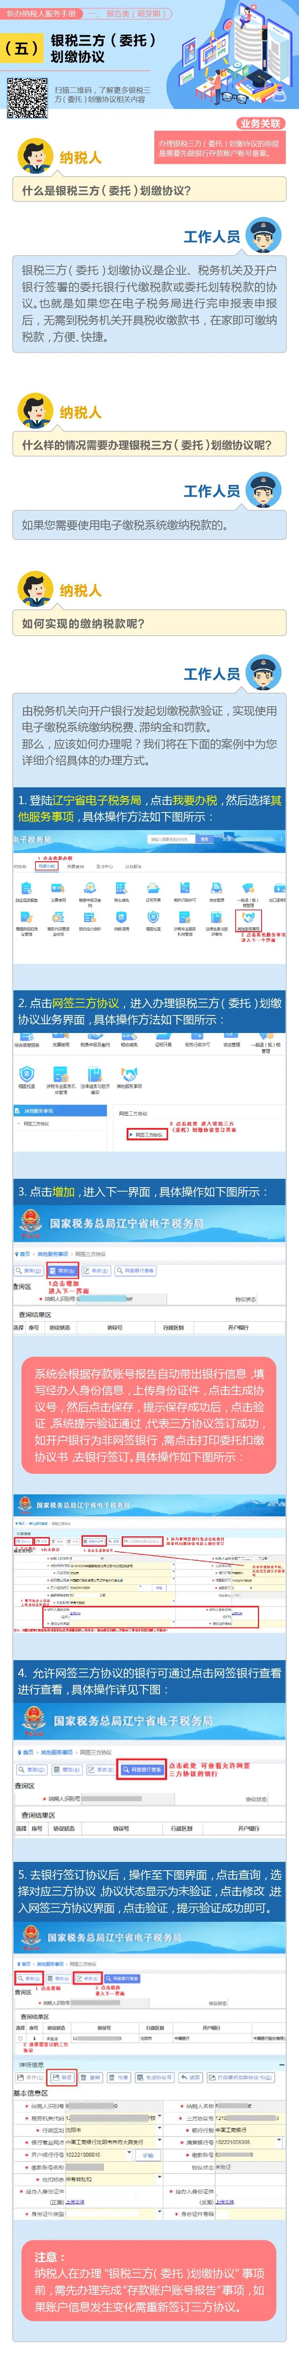The width and height of the screenshot is (299, 2360).
Task: Click 首页 breadcrumb in step 3 screenshot
Action: pos(25,1254)
